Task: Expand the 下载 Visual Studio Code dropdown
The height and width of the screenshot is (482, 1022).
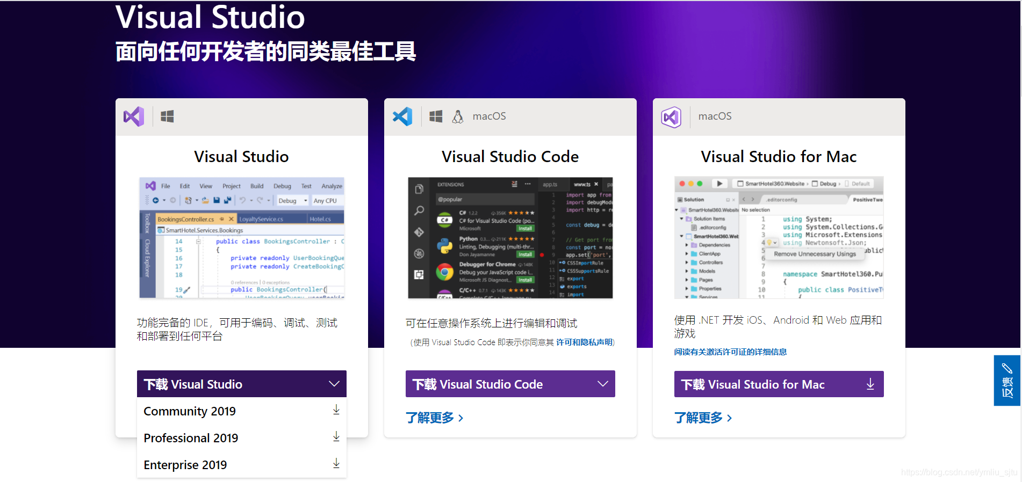Action: (510, 384)
